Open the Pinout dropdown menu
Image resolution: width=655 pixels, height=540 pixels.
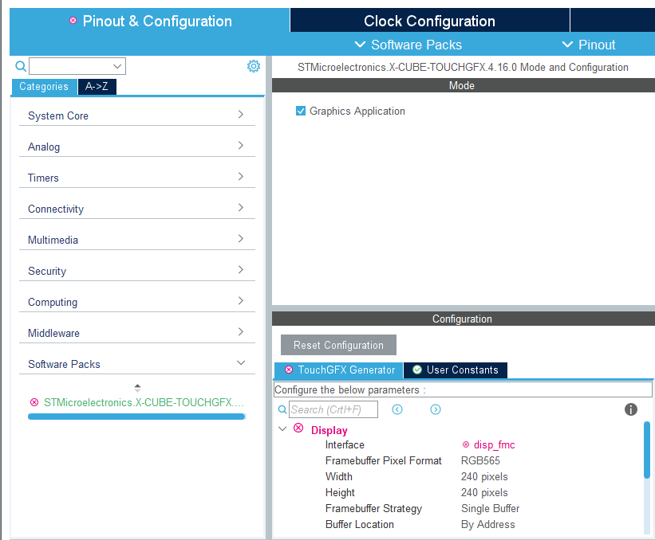[589, 45]
